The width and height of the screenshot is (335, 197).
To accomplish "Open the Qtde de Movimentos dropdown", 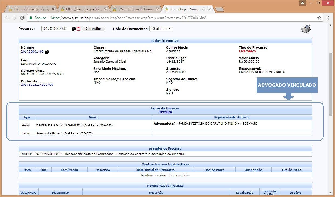I will (161, 29).
